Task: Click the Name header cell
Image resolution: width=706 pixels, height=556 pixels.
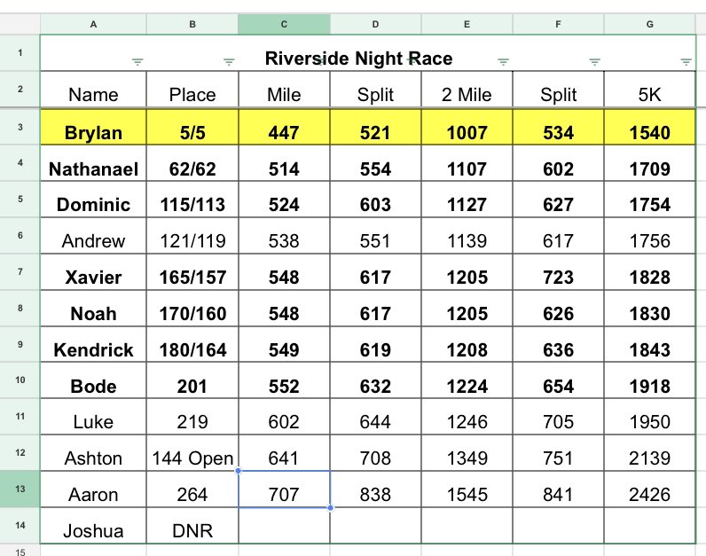Action: pos(93,90)
